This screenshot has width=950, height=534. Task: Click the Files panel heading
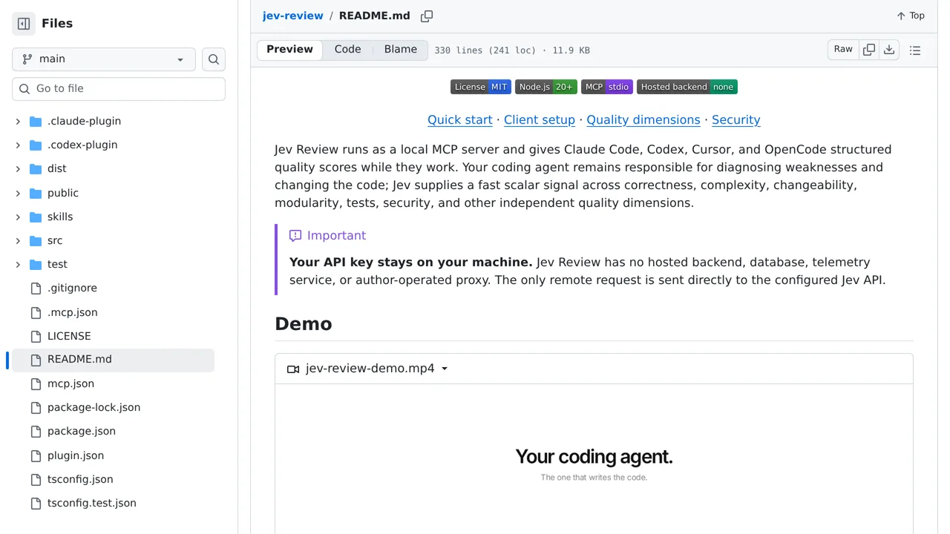(57, 24)
